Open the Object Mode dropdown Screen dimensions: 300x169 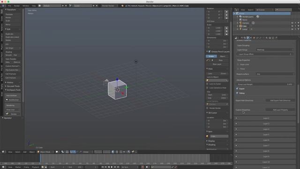point(45,152)
